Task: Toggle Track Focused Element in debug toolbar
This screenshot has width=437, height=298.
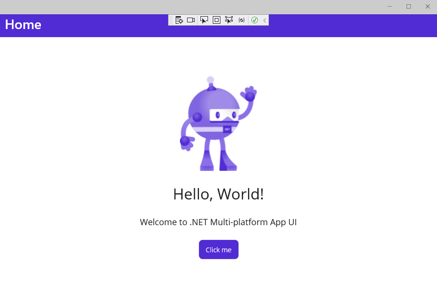Action: [229, 20]
